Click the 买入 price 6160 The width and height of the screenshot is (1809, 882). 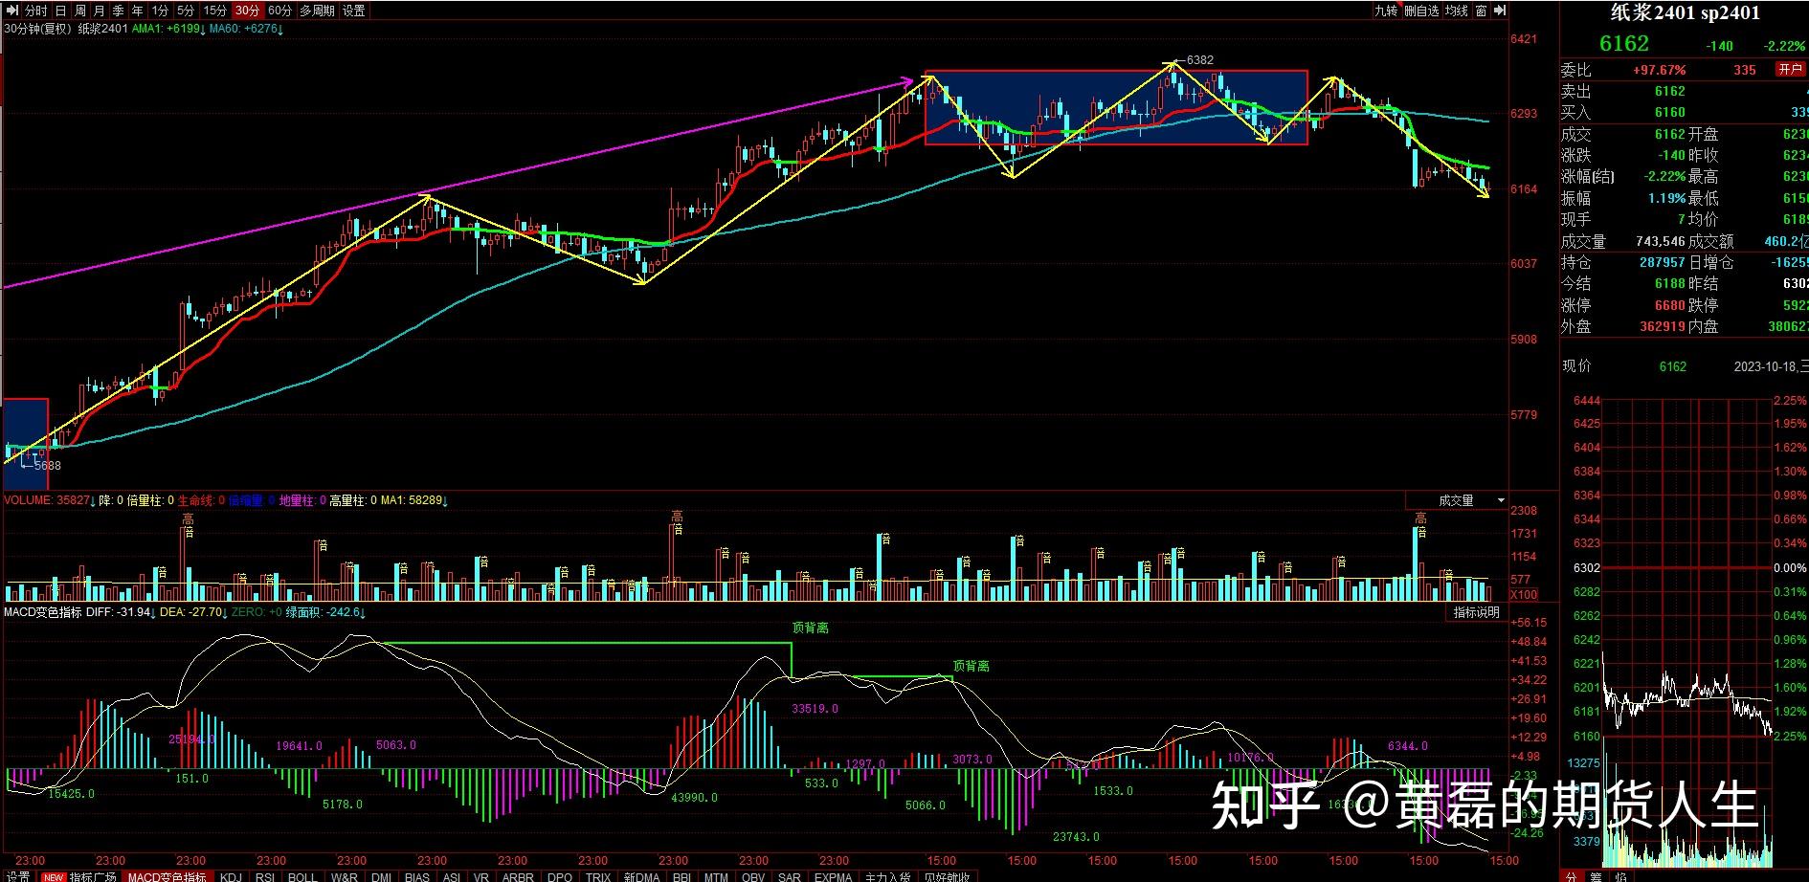1669,113
